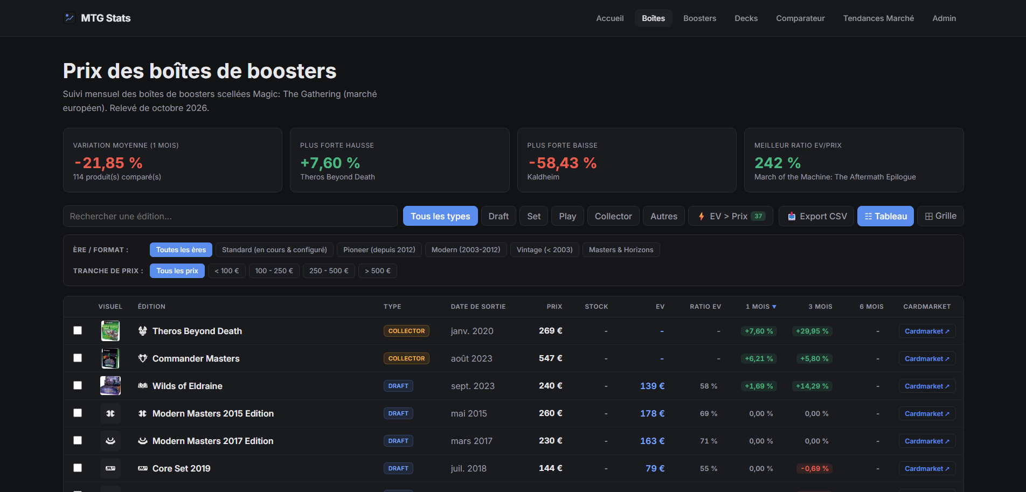Enable the EV > Prix filter
1026x492 pixels.
(x=731, y=216)
